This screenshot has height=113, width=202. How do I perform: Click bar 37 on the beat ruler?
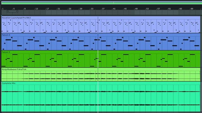click(x=103, y=9)
